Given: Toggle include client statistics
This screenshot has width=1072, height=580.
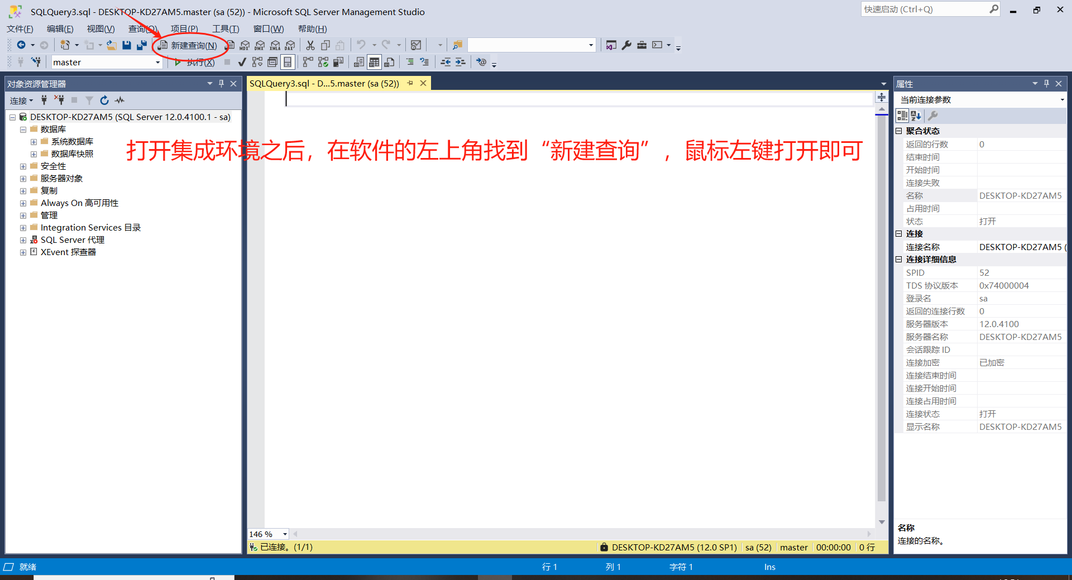Looking at the screenshot, I should [338, 63].
